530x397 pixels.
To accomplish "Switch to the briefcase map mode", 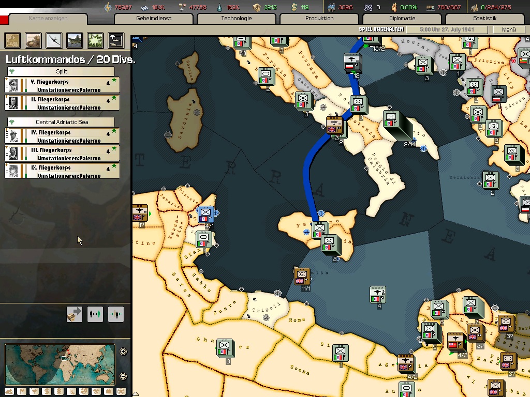I will [109, 392].
